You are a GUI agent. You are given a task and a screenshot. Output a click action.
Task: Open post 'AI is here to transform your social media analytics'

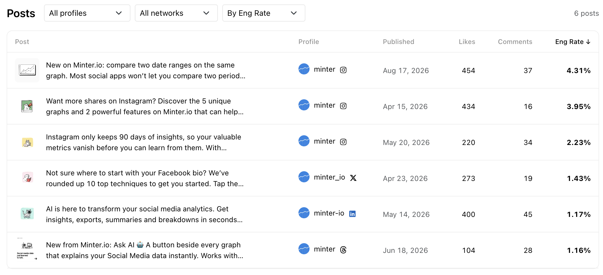click(144, 214)
